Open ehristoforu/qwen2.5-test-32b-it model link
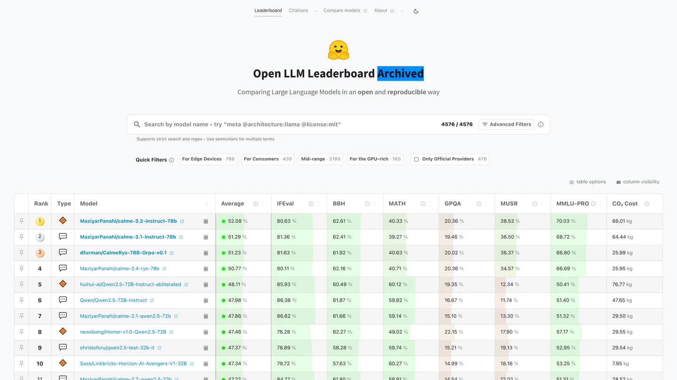 pyautogui.click(x=117, y=348)
